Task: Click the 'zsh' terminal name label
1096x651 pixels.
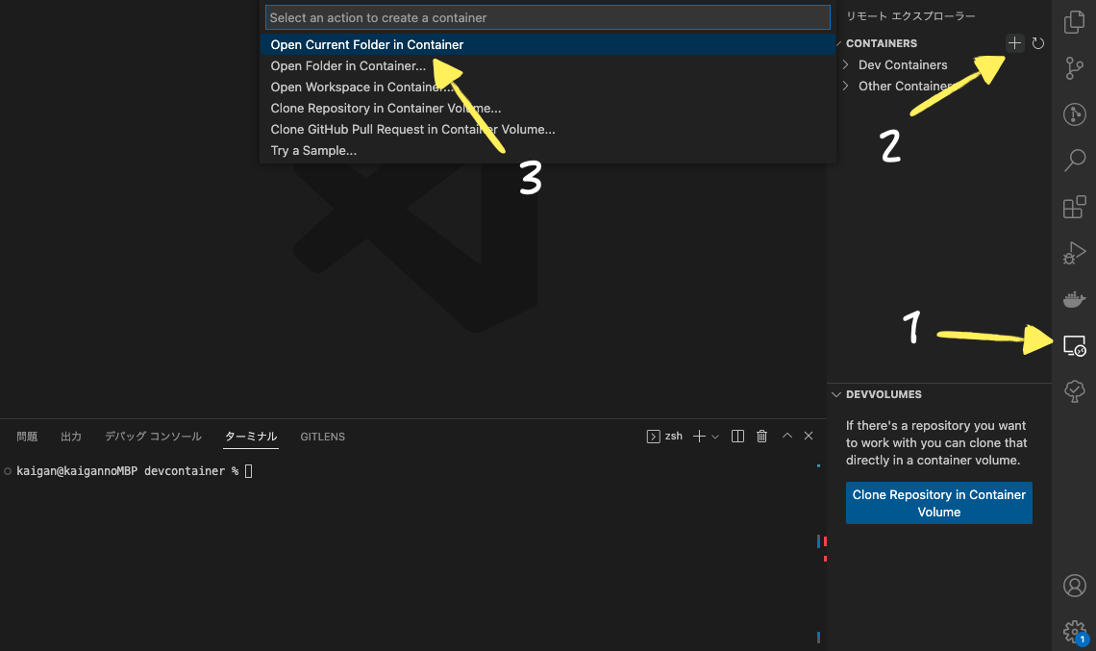Action: (674, 437)
